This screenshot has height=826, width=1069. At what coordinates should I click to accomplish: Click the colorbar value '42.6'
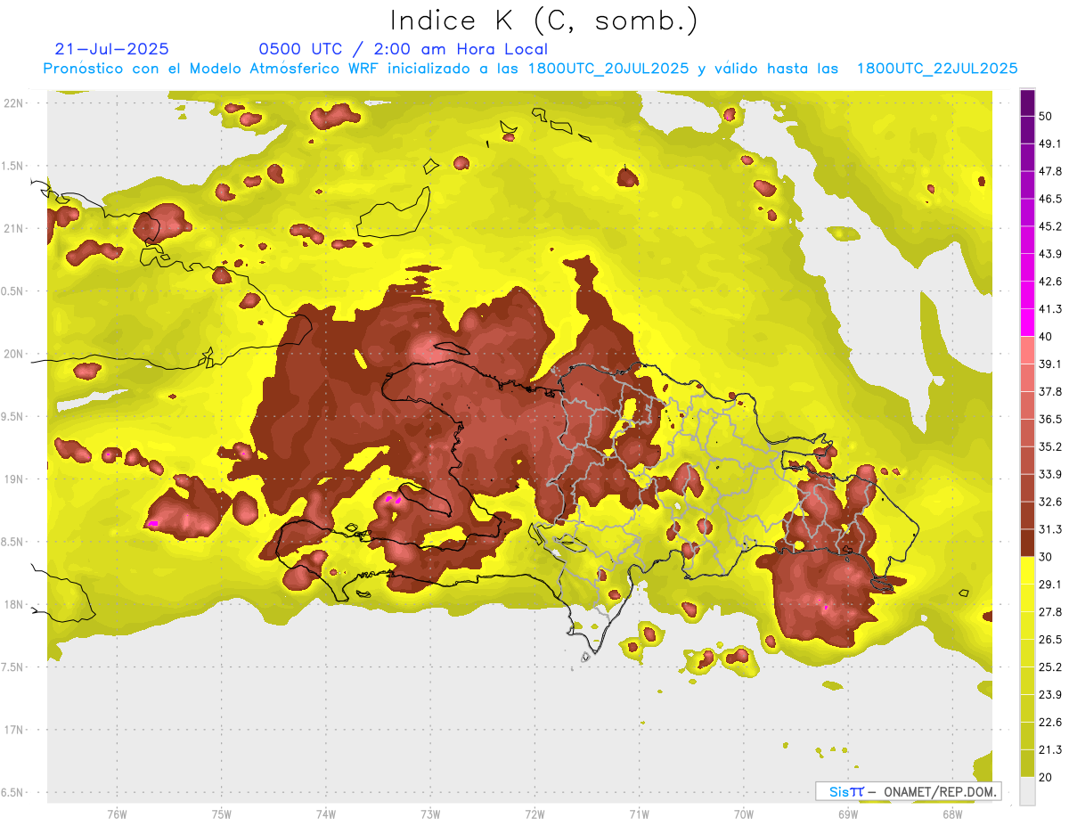click(1050, 282)
